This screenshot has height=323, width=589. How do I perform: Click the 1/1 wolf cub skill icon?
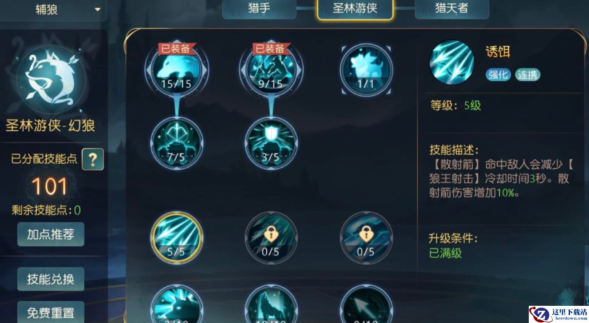coord(366,69)
